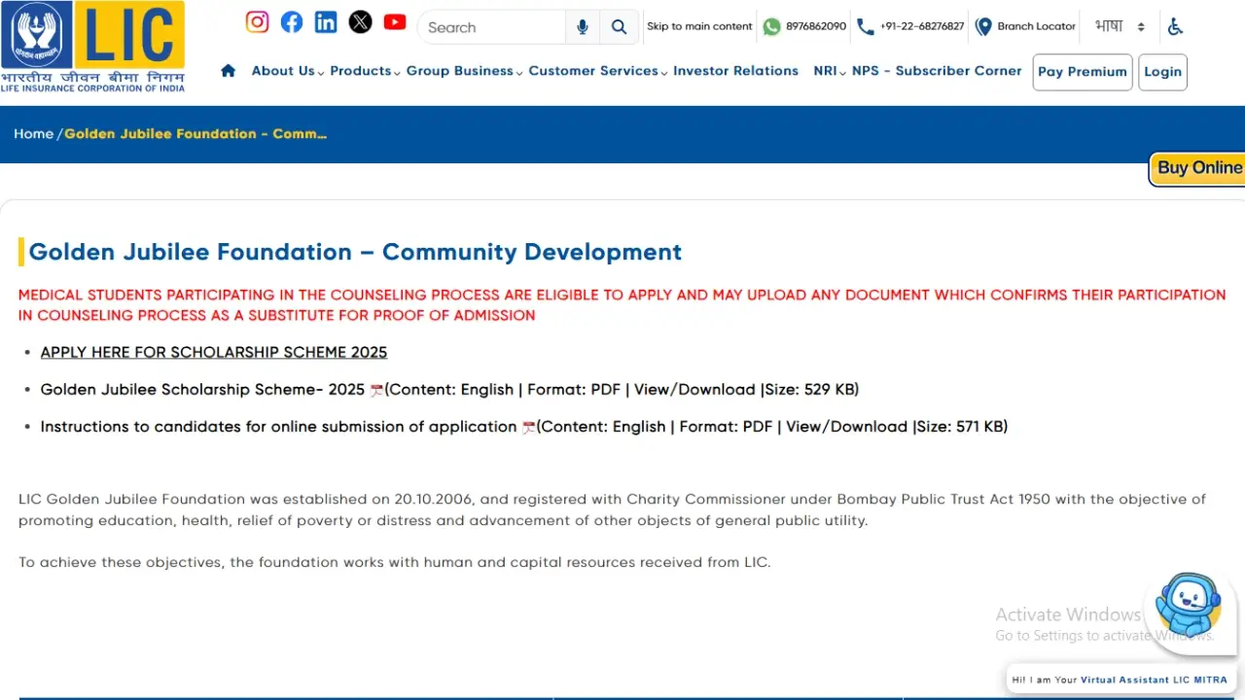Open the language selector dropdown
Screen dimensions: 1245x700
click(x=1120, y=26)
